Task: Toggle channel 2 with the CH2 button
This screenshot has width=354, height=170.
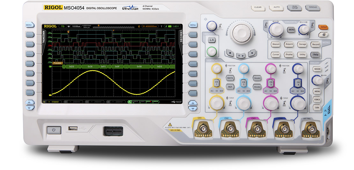Action: [243, 82]
